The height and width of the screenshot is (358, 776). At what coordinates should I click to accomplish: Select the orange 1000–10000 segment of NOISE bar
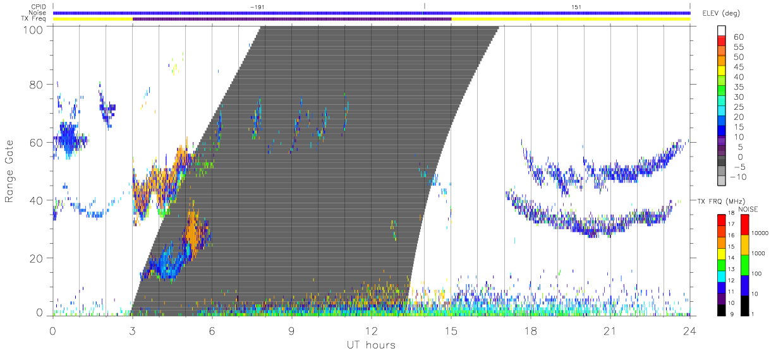tap(744, 244)
